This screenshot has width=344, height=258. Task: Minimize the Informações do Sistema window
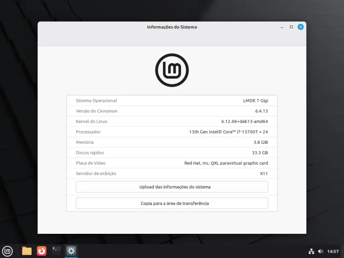click(282, 27)
